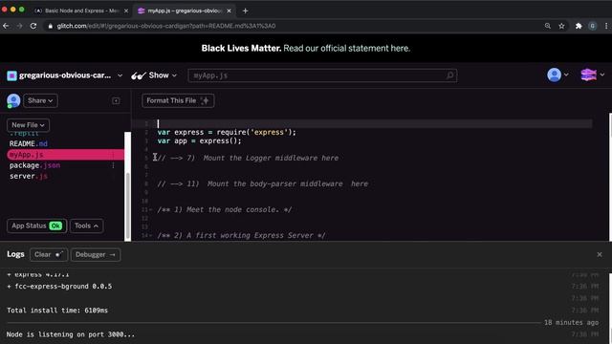
Task: Open the New File dropdown
Action: pyautogui.click(x=28, y=125)
